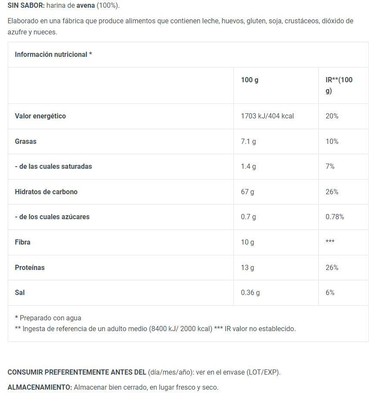Select the '7.1 g' fat value

(x=248, y=141)
